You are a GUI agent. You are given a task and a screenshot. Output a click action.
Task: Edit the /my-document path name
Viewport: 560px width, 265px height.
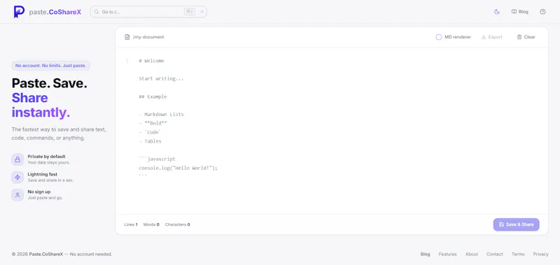tap(148, 37)
